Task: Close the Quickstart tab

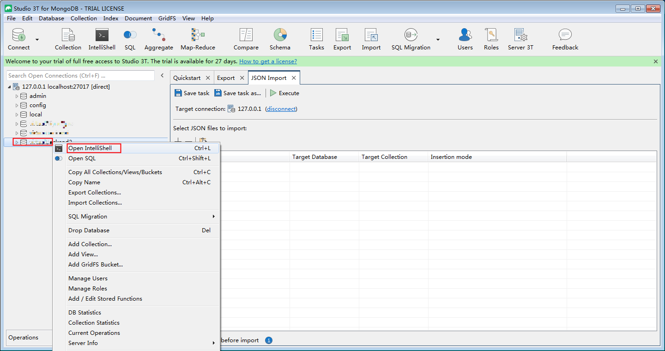Action: tap(208, 78)
